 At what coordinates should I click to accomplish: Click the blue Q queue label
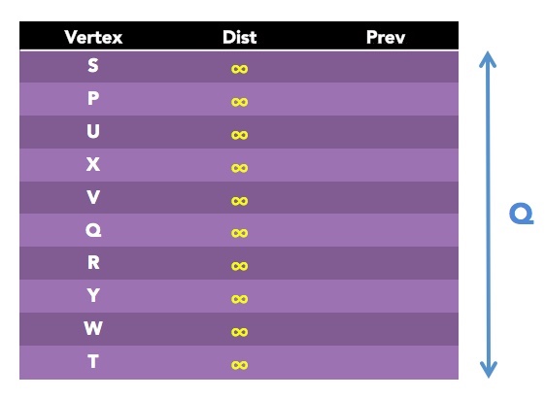click(522, 214)
